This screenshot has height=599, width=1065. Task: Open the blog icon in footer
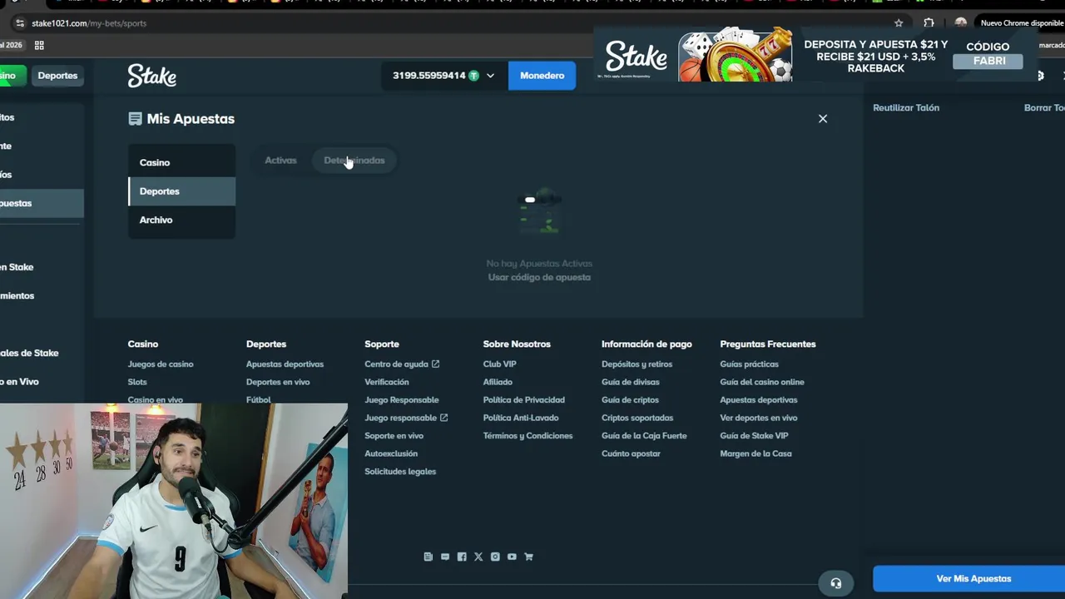click(428, 557)
